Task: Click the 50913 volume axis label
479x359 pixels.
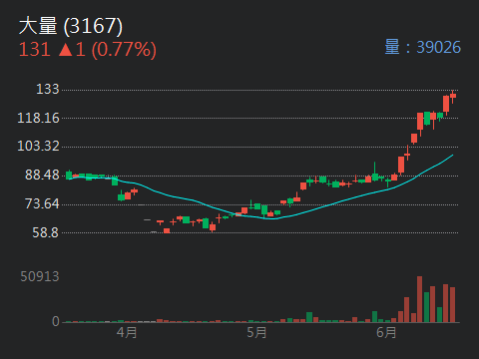Action: tap(40, 276)
